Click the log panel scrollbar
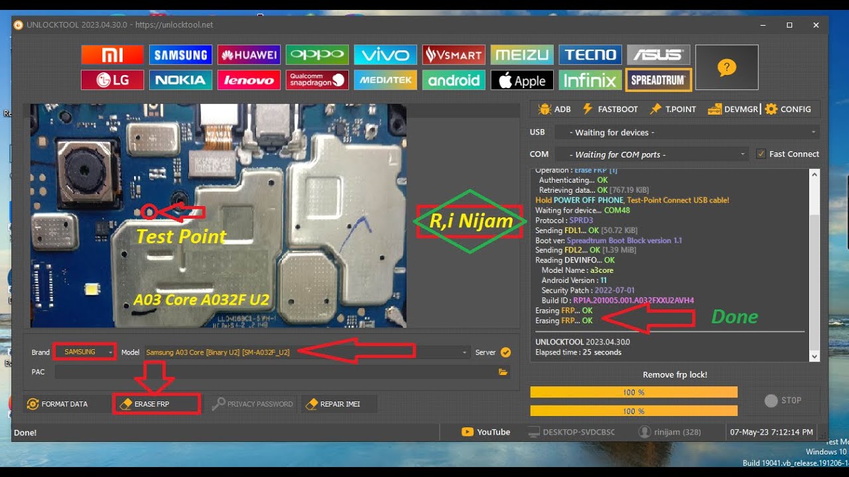This screenshot has height=477, width=849. [x=815, y=265]
